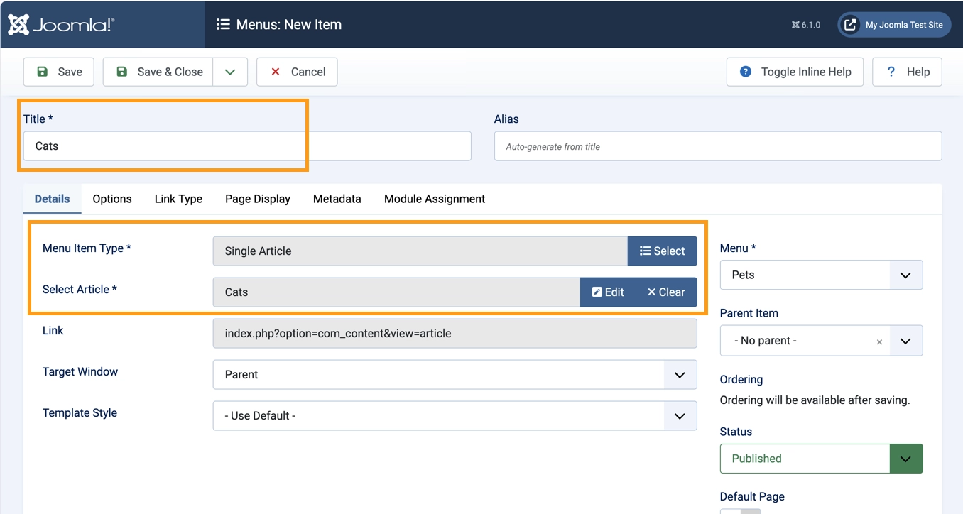Edit the selected Cats article
This screenshot has width=963, height=514.
(x=608, y=292)
